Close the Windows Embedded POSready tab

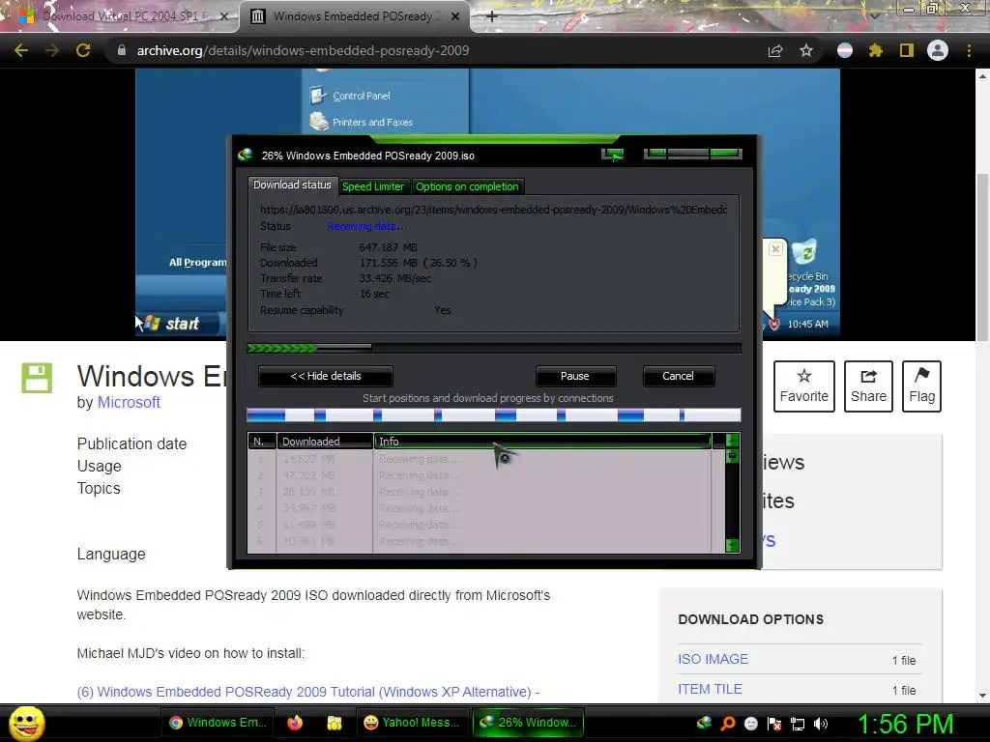coord(455,16)
